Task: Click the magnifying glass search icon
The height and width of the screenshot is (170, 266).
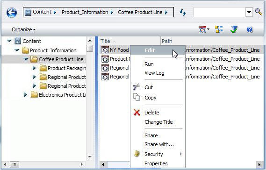Action: point(259,12)
